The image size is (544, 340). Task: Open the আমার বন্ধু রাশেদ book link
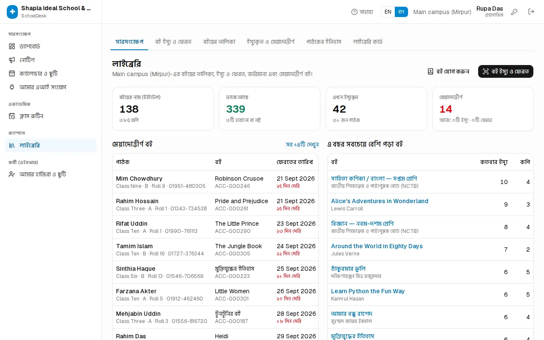(x=352, y=314)
